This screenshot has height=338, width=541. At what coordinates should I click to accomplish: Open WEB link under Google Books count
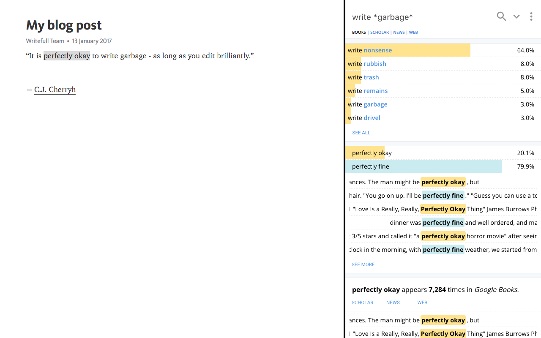click(x=422, y=303)
